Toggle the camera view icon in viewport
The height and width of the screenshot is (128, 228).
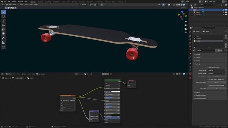pyautogui.click(x=186, y=29)
